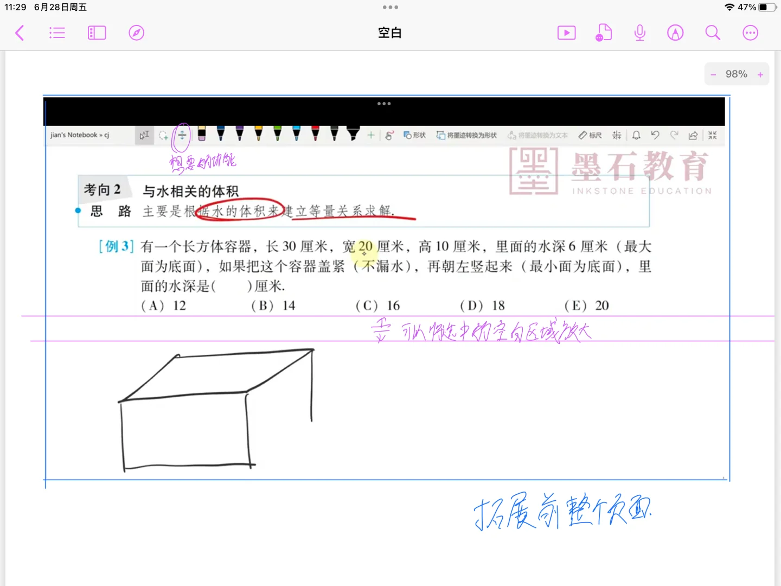Click the plus to add a new pen
This screenshot has height=586, width=781.
coord(372,135)
